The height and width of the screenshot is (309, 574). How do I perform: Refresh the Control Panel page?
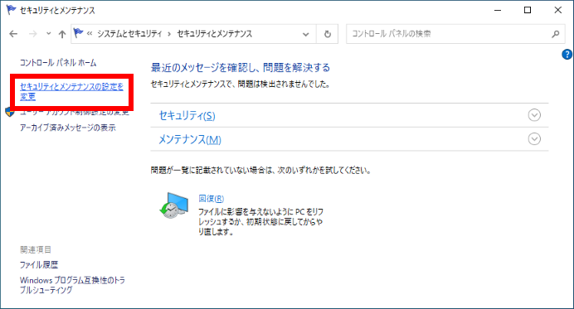coord(328,34)
